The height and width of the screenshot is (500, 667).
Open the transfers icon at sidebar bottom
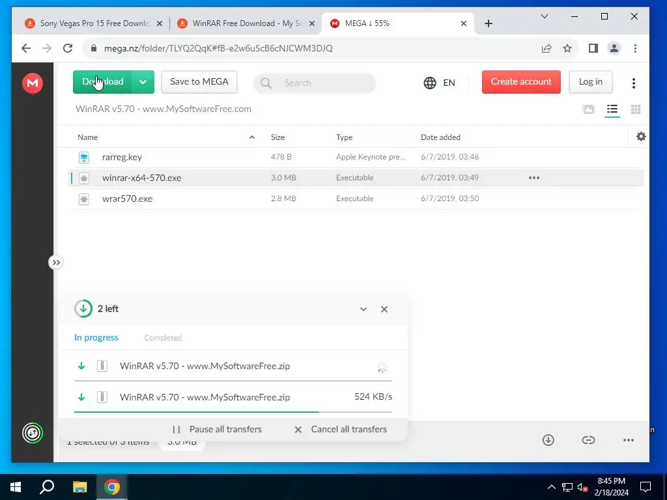33,433
